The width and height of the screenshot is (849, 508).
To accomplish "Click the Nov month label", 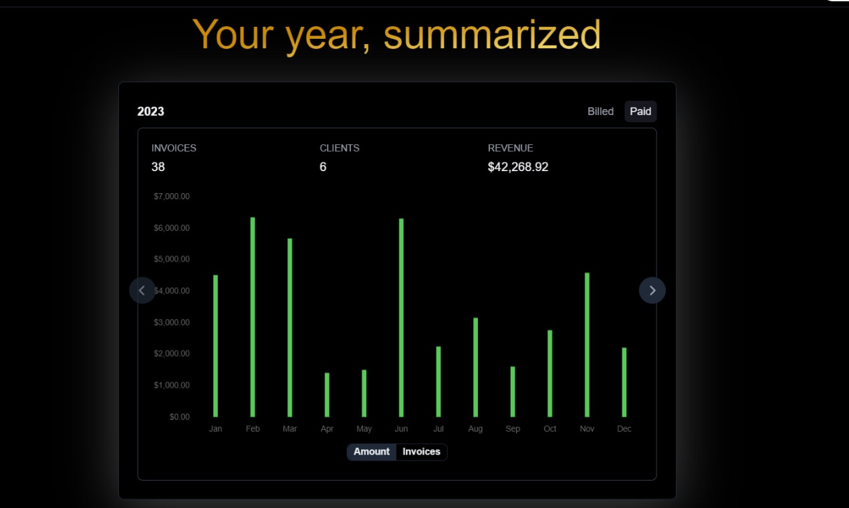I will (587, 429).
